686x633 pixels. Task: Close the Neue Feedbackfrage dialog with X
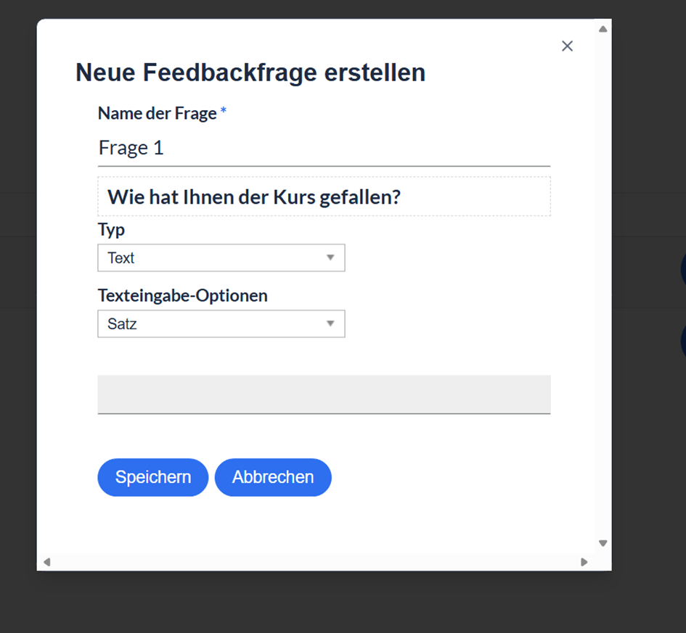(567, 46)
